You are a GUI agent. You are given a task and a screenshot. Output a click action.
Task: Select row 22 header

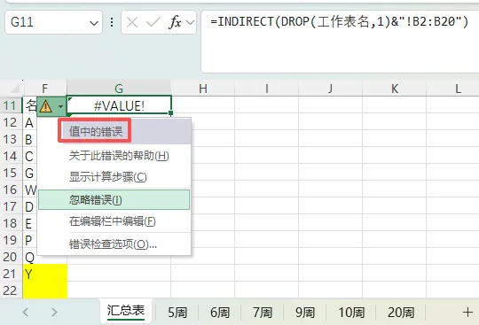[x=10, y=290]
